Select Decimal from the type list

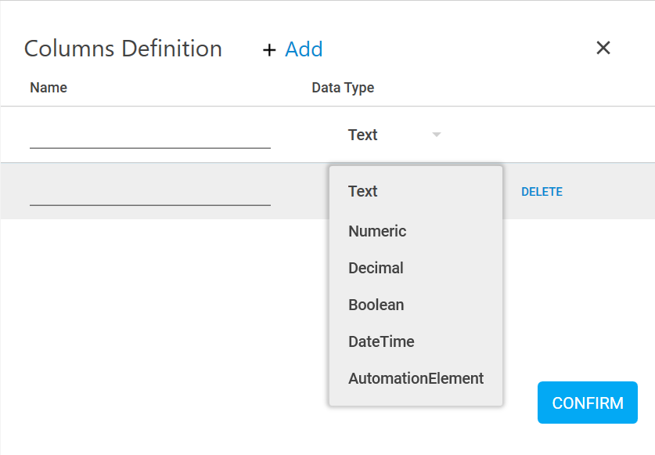(x=376, y=268)
